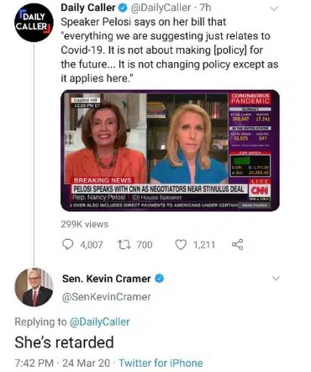311x372 pixels.
Task: Click the 7:42 PM 24 Mar 20 timestamp
Action: click(62, 363)
